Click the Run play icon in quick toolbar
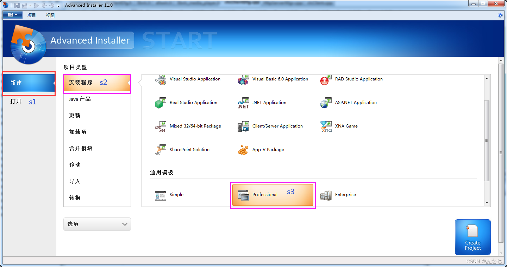The image size is (507, 267). [x=36, y=6]
